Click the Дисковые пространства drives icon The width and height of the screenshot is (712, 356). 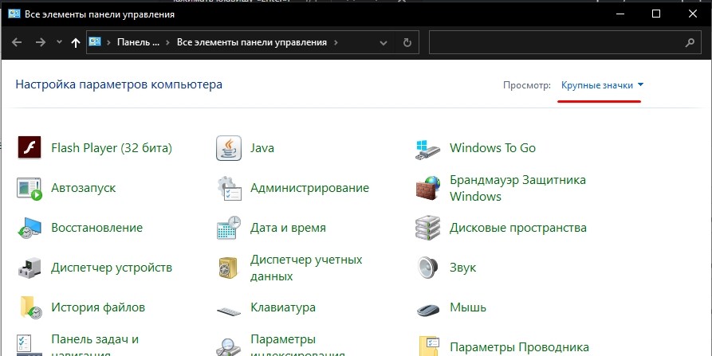coord(427,228)
